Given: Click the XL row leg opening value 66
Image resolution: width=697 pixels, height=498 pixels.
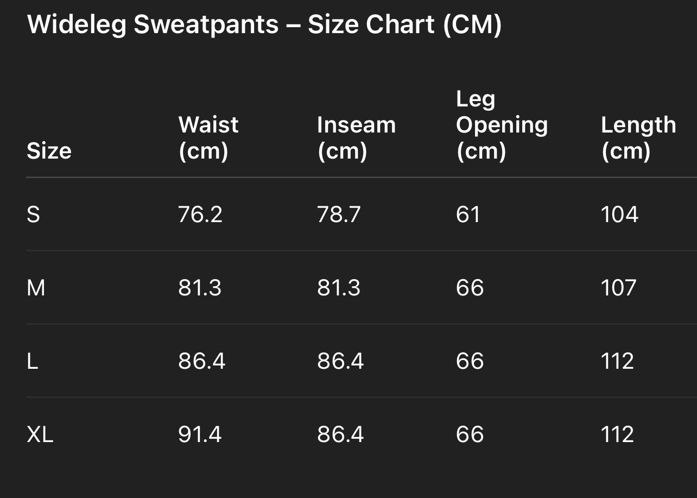Looking at the screenshot, I should point(470,434).
